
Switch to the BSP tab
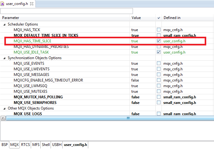pyautogui.click(x=5, y=145)
